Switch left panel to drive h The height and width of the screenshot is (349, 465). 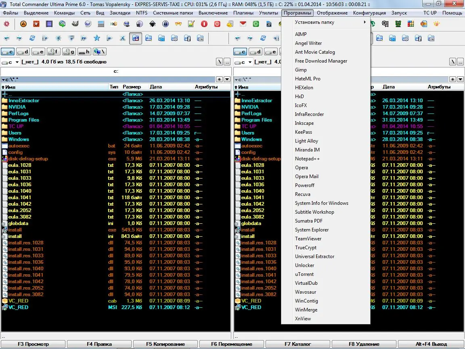pyautogui.click(x=84, y=52)
